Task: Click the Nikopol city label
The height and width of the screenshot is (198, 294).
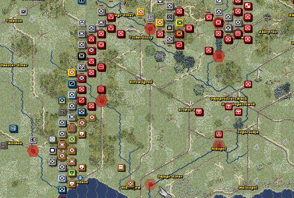Action: coord(219,149)
